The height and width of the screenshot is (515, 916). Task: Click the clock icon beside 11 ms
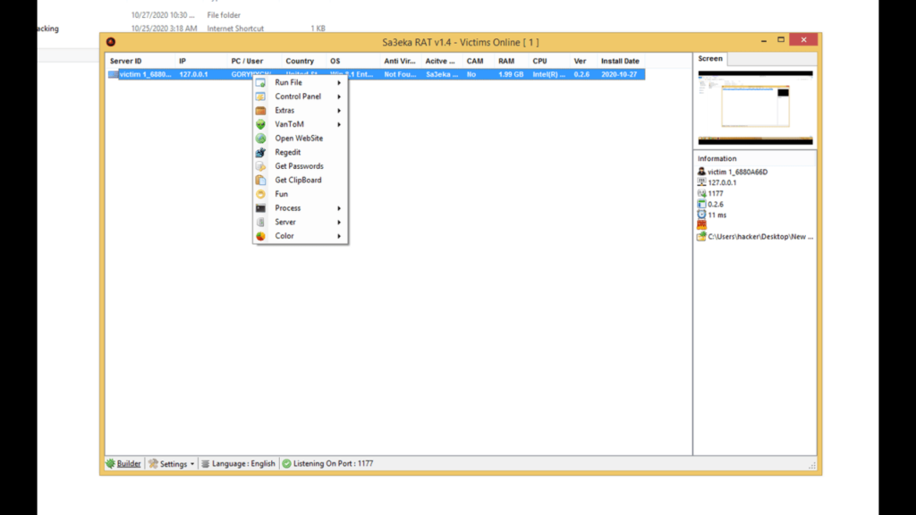pyautogui.click(x=701, y=215)
